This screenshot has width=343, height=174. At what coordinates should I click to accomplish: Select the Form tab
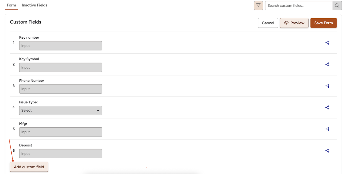(x=11, y=5)
